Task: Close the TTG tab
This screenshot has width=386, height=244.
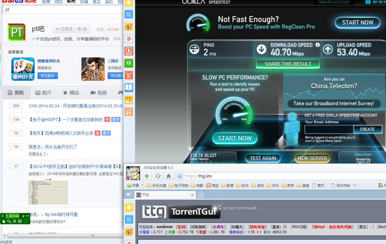Action: coord(192,195)
